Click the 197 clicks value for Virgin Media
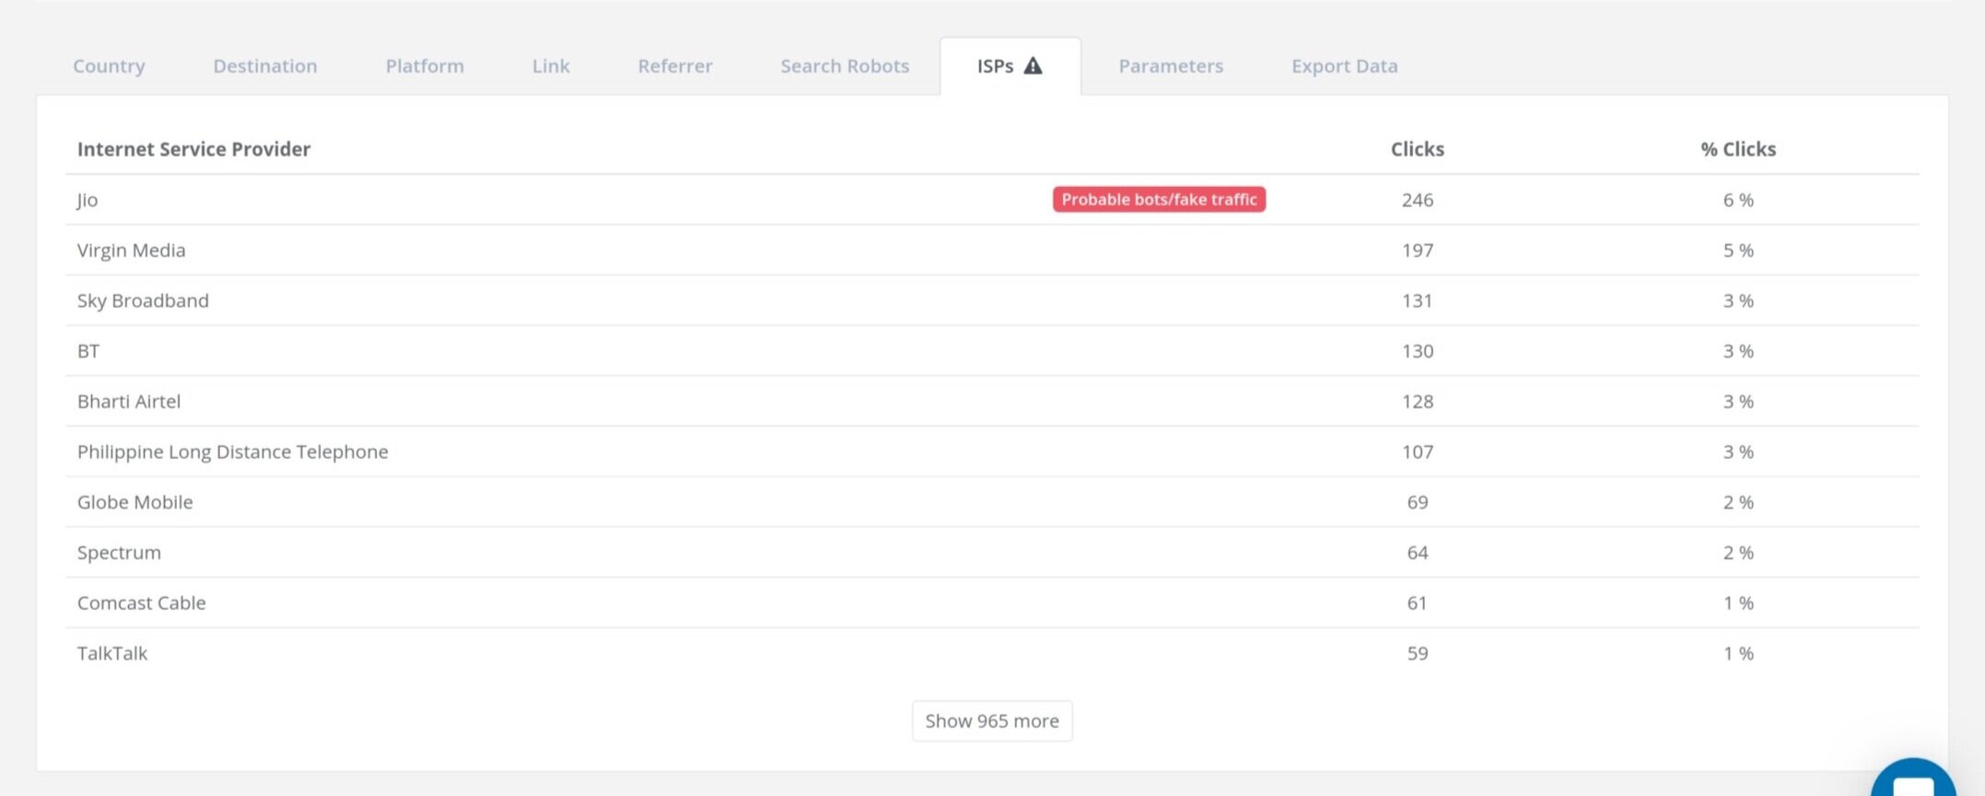 tap(1418, 251)
